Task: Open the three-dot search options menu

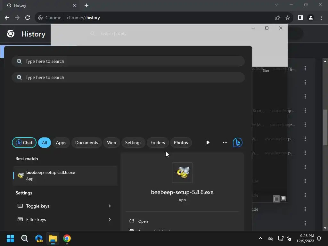Action: point(225,143)
